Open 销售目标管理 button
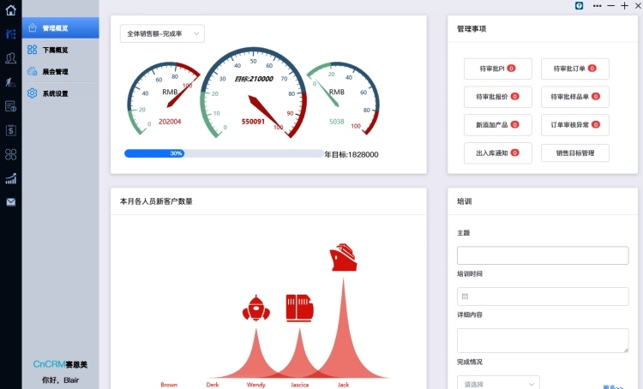The image size is (643, 389). pyautogui.click(x=575, y=153)
